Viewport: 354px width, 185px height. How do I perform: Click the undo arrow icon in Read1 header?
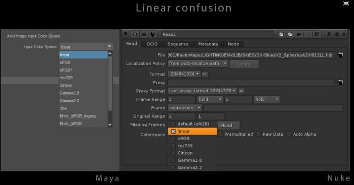point(299,34)
